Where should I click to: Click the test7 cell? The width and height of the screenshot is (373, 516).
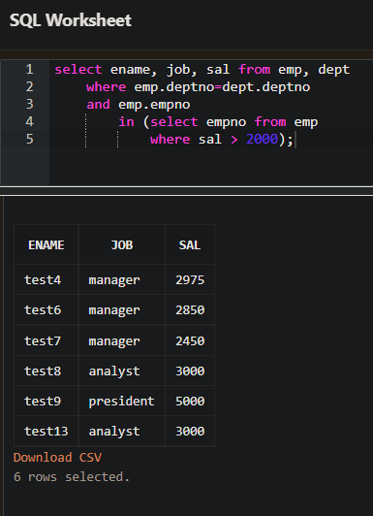point(46,340)
